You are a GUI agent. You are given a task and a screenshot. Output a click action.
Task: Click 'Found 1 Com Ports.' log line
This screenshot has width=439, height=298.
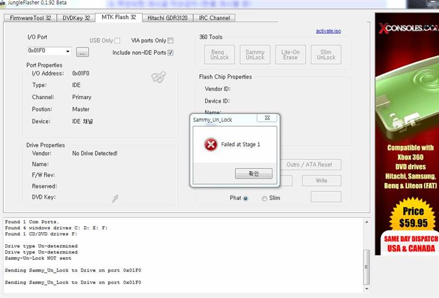click(x=32, y=222)
